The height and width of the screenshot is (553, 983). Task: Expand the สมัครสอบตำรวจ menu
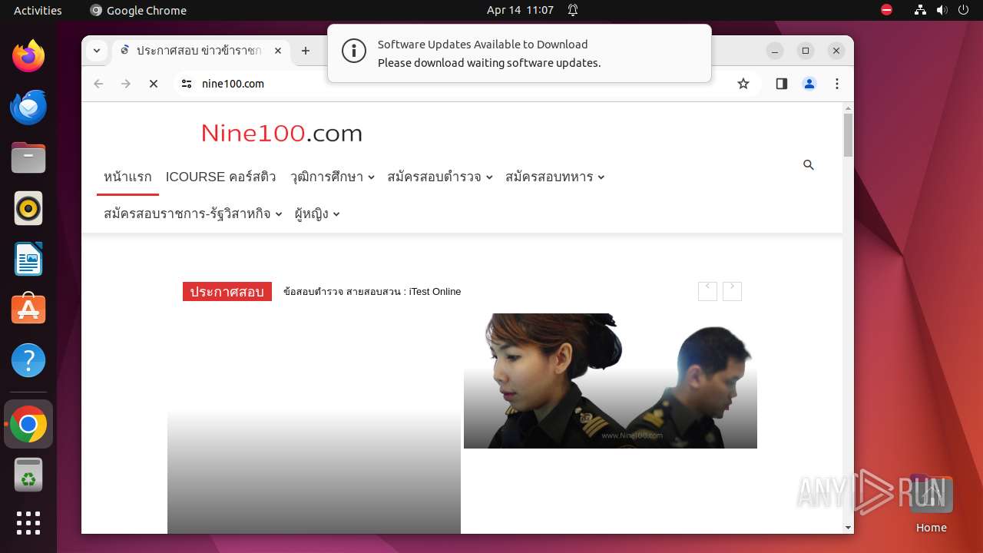[x=440, y=177]
